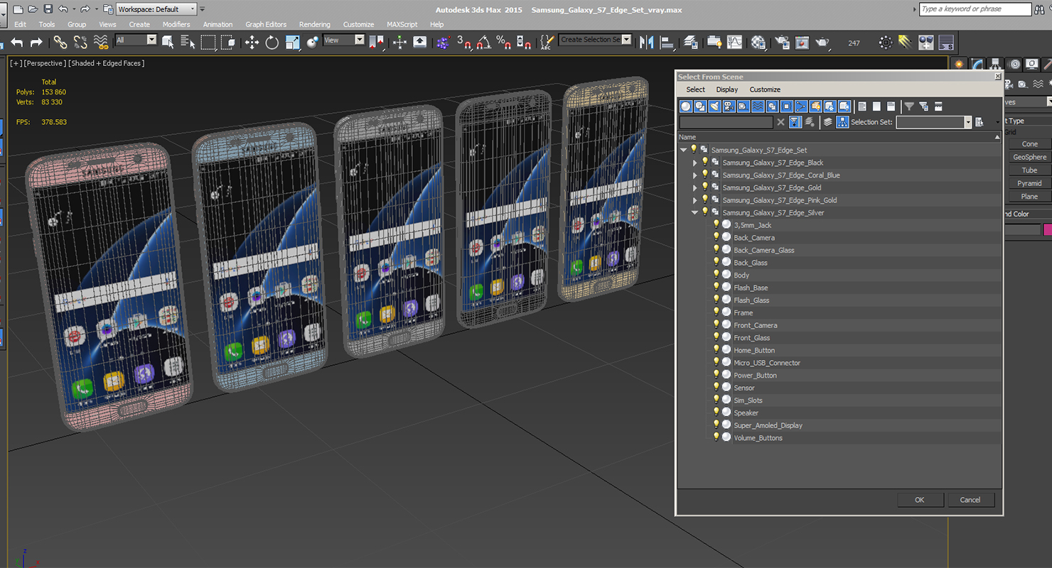The image size is (1052, 568).
Task: Toggle the Angle Snap button
Action: point(483,43)
